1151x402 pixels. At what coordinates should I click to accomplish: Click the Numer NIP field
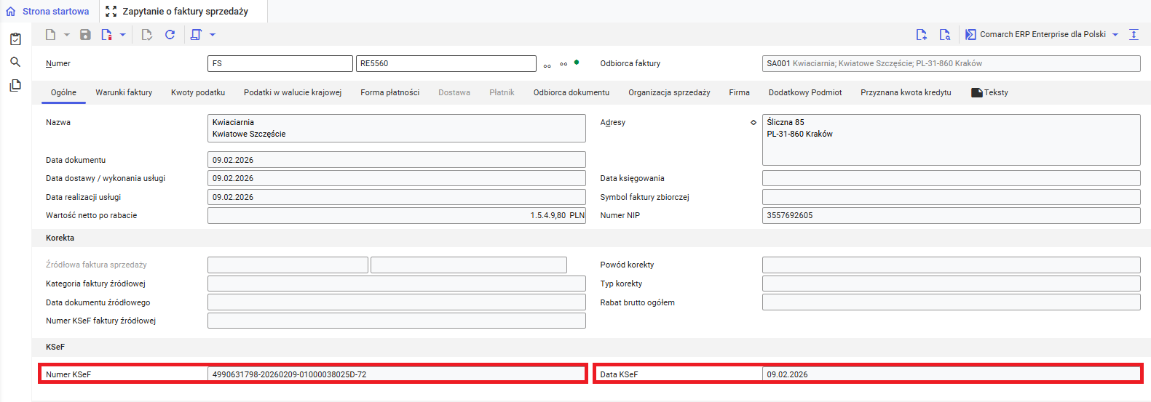point(950,216)
